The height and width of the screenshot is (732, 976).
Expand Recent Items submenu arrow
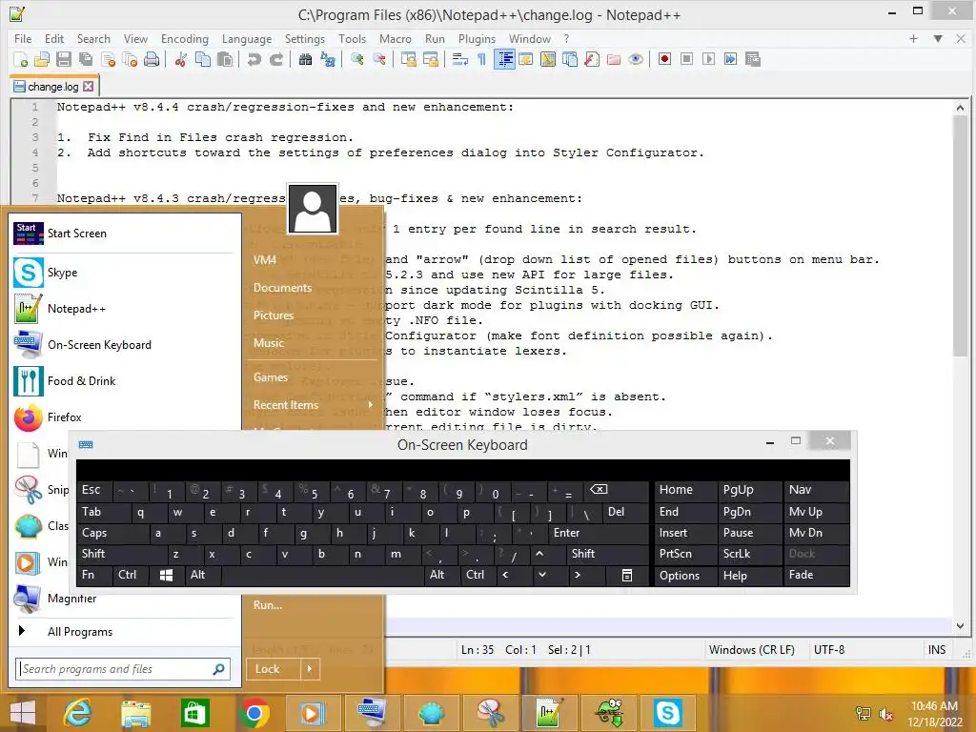click(x=371, y=405)
